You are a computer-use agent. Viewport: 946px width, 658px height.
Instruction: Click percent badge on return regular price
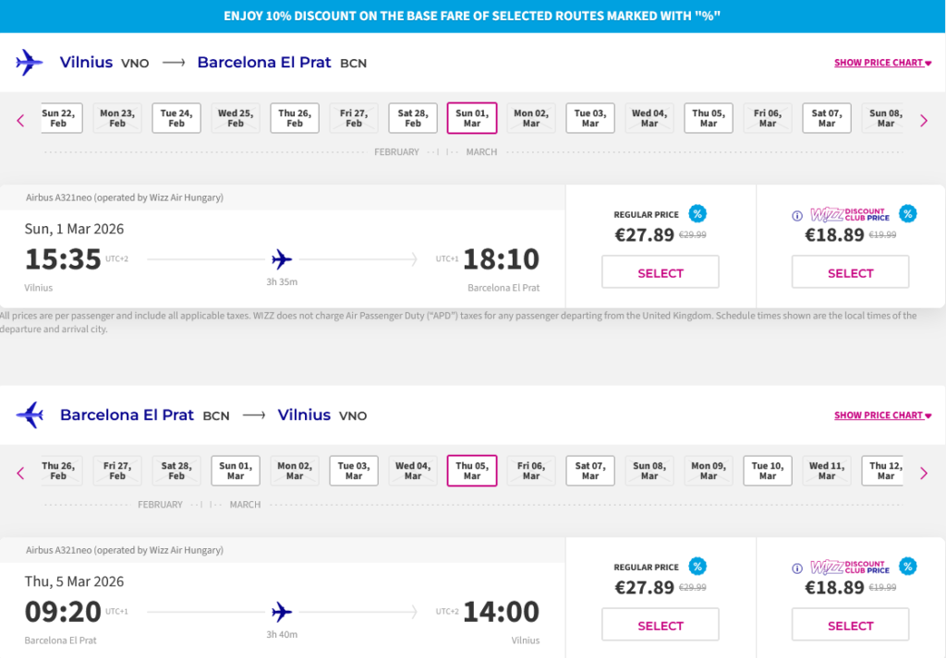[697, 567]
